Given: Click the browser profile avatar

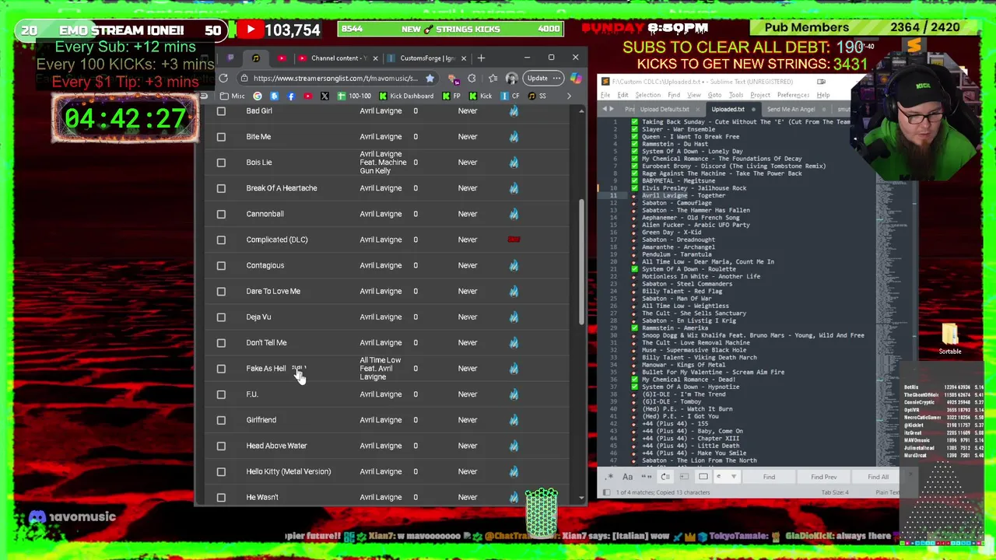Looking at the screenshot, I should click(x=511, y=78).
